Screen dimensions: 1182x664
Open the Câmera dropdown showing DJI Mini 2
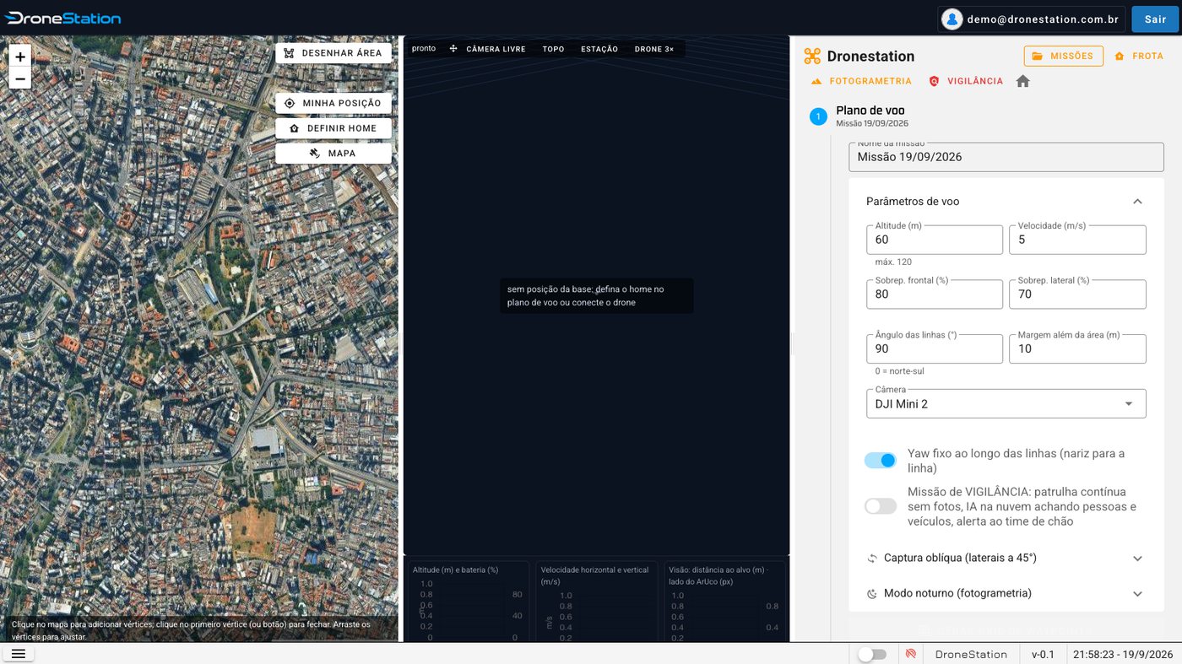[x=1006, y=403]
